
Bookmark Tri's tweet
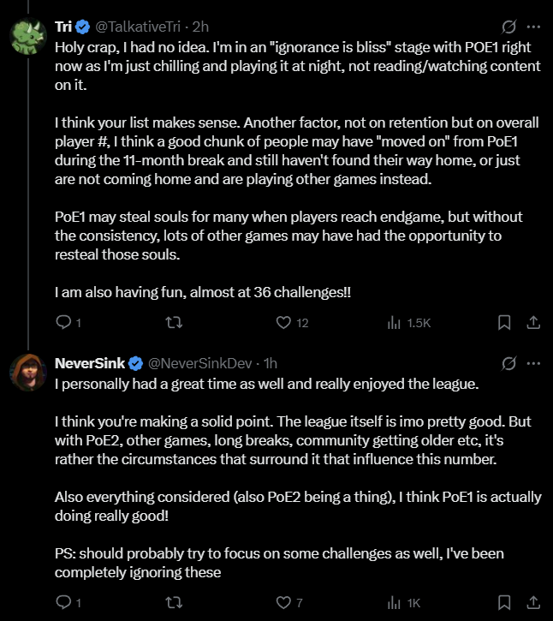(504, 323)
